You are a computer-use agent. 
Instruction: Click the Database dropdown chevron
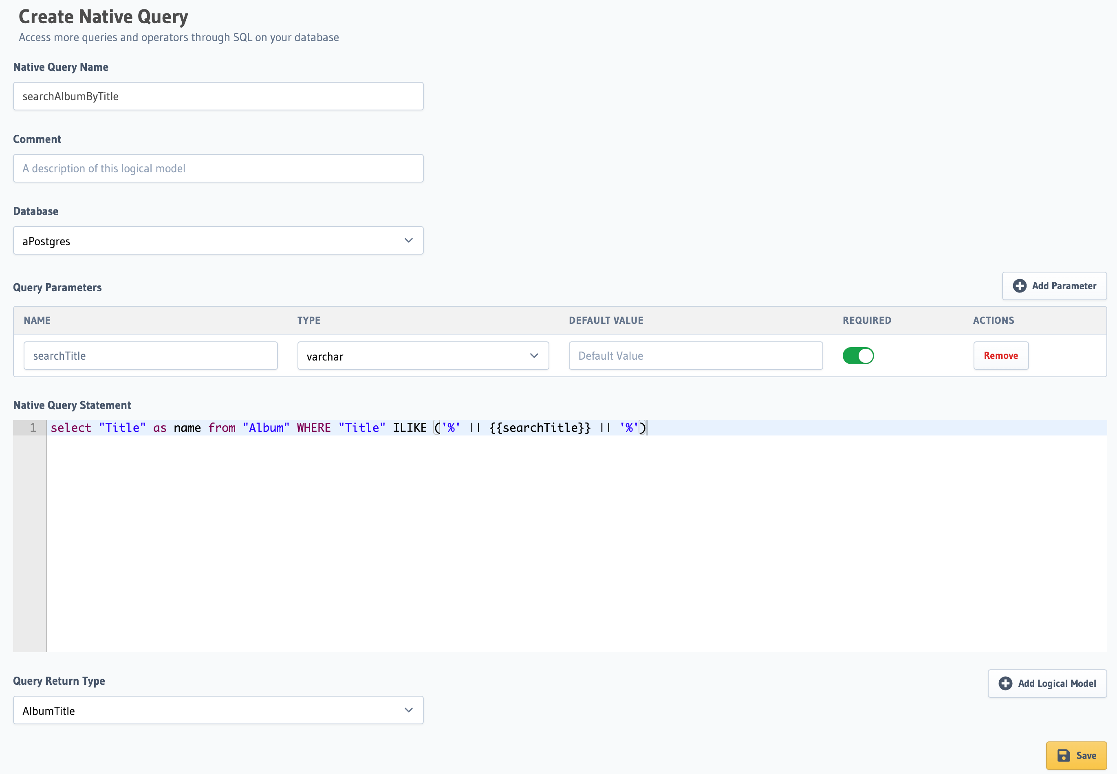408,240
